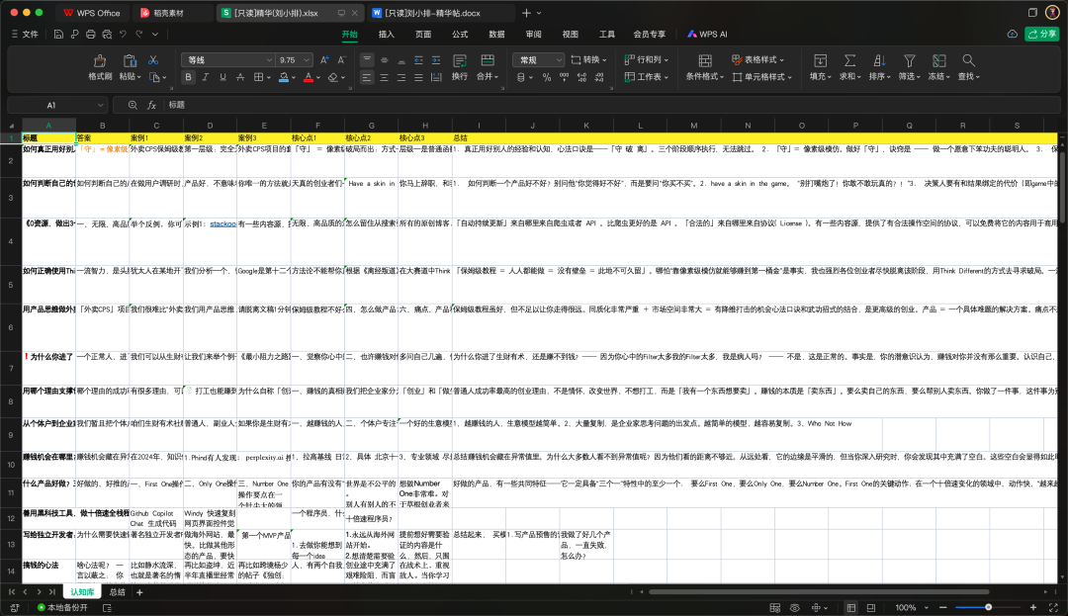1068x616 pixels.
Task: Toggle Underline formatting
Action: pyautogui.click(x=222, y=77)
